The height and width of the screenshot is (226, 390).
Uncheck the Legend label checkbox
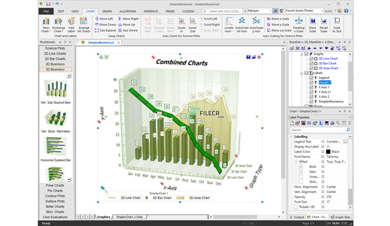pyautogui.click(x=311, y=78)
